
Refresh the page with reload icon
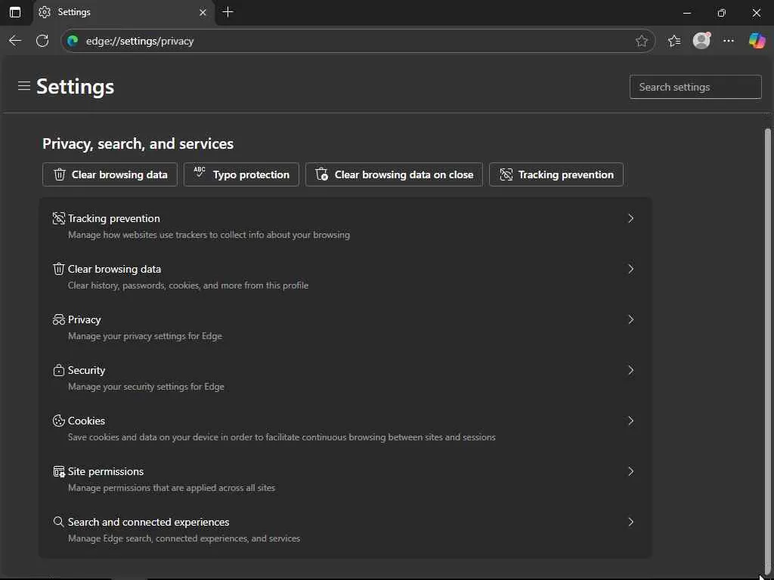pyautogui.click(x=42, y=41)
